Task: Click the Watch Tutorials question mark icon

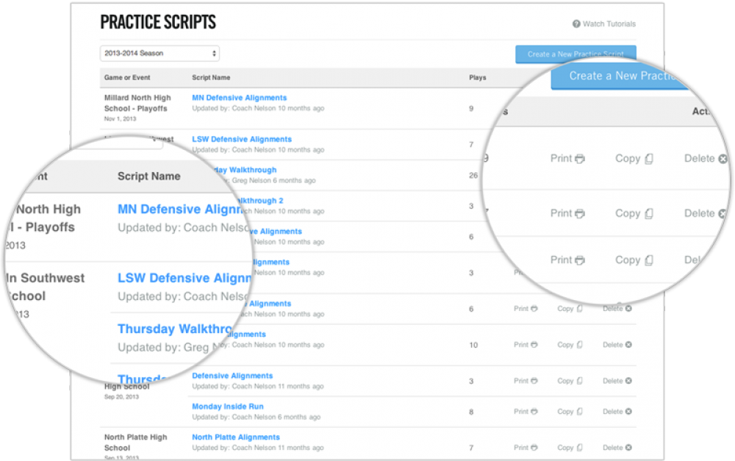Action: (x=576, y=24)
